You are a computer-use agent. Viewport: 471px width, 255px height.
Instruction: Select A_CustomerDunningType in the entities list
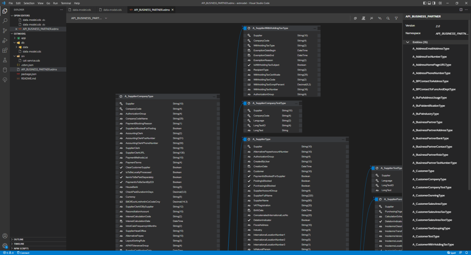tap(428, 195)
